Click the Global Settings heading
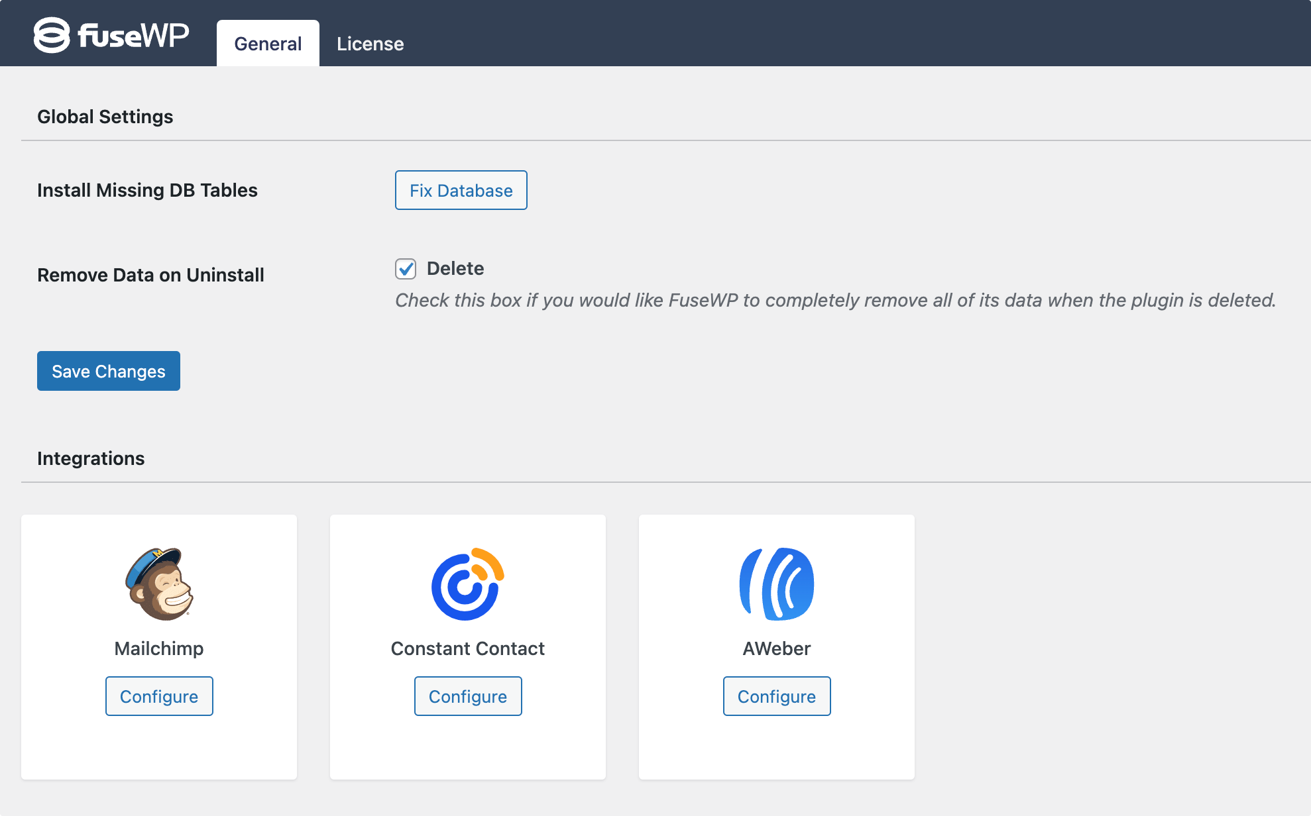1311x816 pixels. (x=105, y=117)
